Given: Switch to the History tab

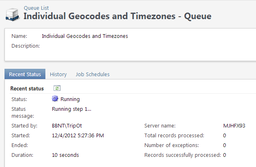Looking at the screenshot, I should click(x=58, y=74).
